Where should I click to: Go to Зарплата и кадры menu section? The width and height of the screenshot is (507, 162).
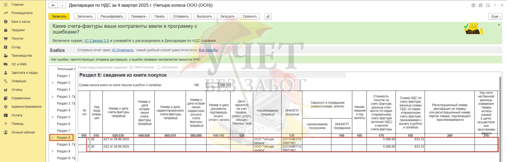pyautogui.click(x=25, y=73)
